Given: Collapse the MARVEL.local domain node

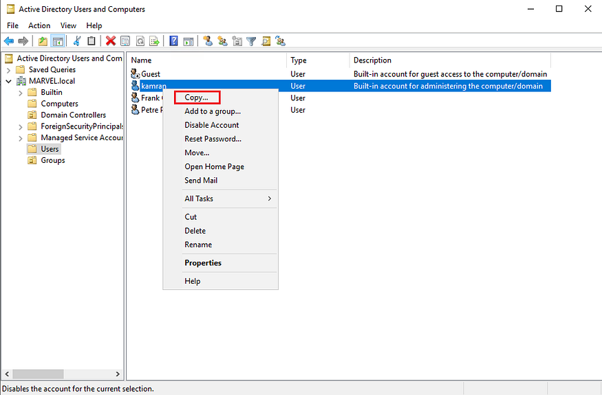Looking at the screenshot, I should [9, 81].
